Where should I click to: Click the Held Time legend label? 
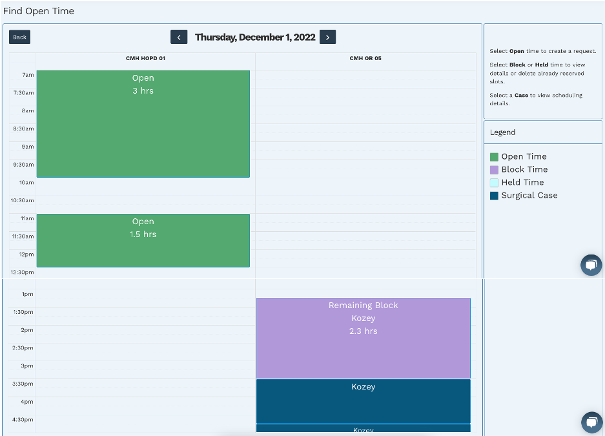click(x=522, y=183)
